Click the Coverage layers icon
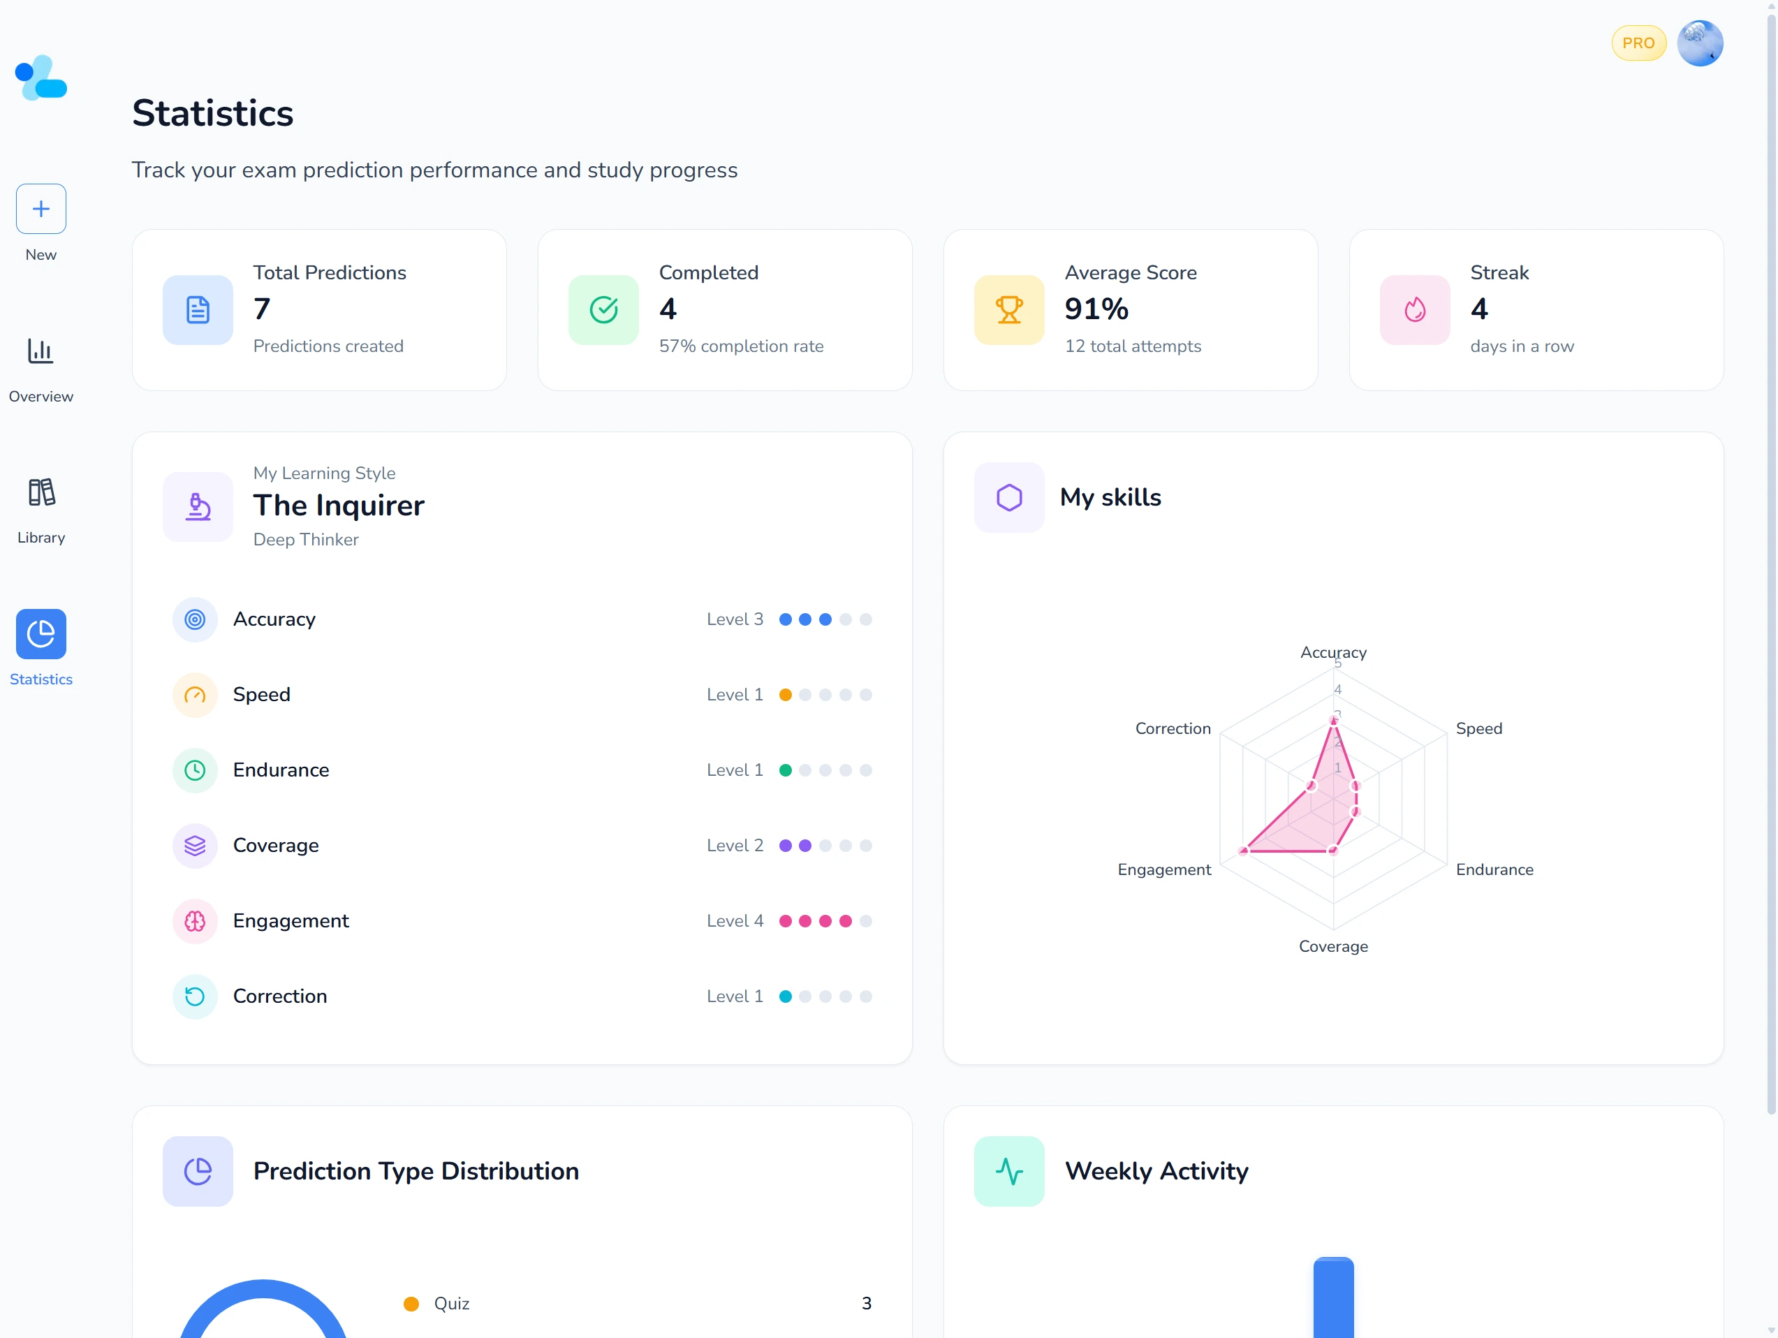The height and width of the screenshot is (1338, 1778). pos(195,846)
